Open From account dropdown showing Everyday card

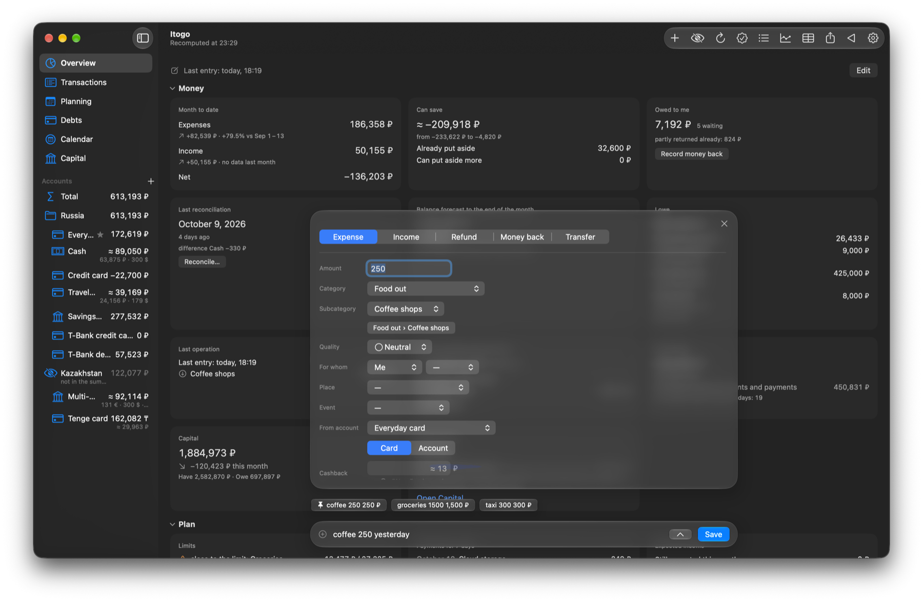tap(431, 428)
